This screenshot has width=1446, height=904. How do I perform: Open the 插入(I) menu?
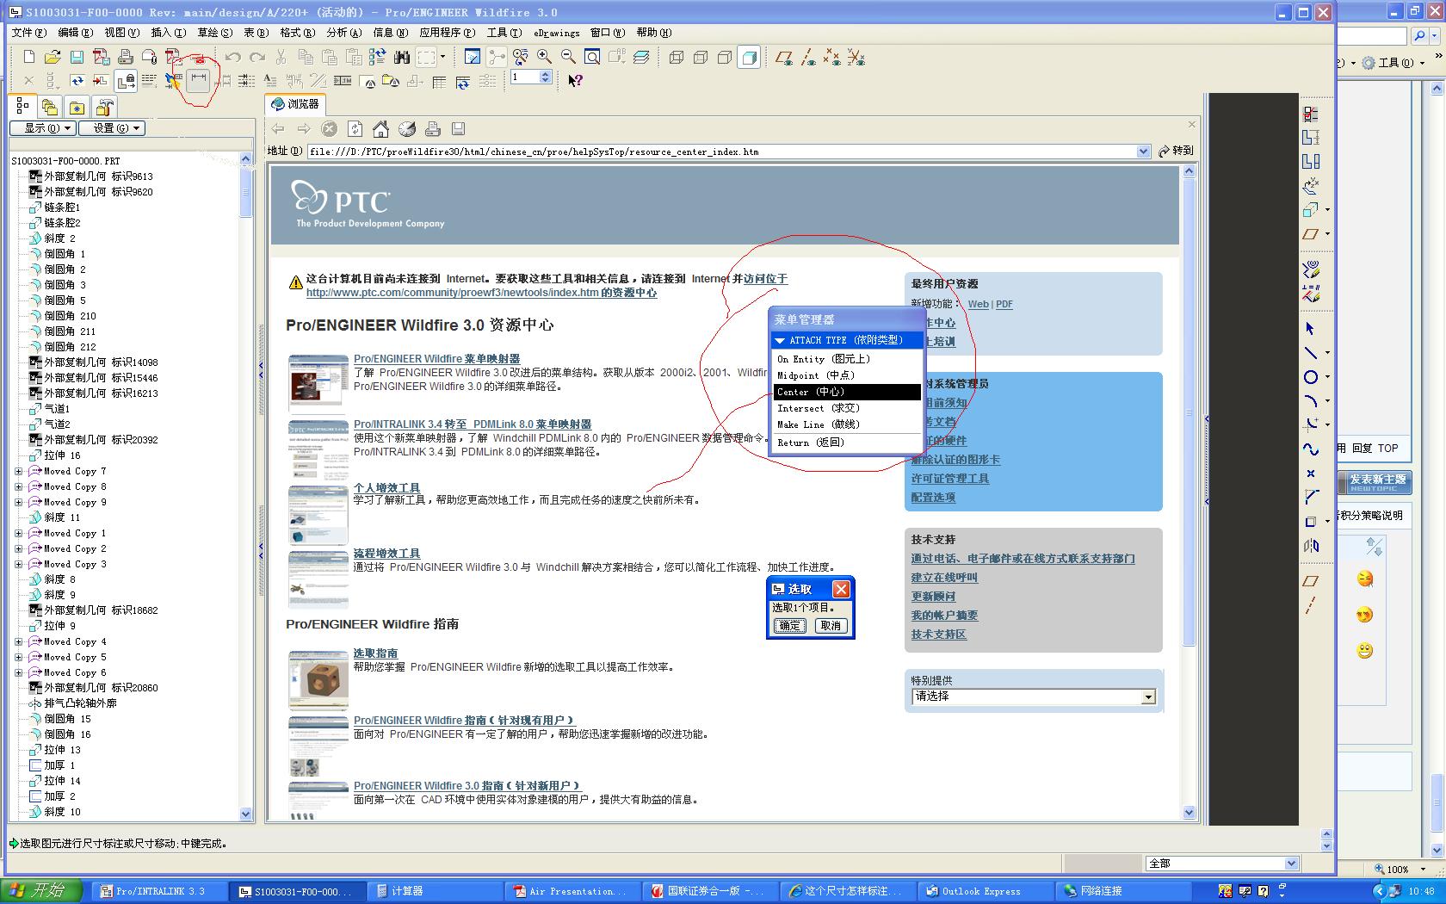[168, 33]
